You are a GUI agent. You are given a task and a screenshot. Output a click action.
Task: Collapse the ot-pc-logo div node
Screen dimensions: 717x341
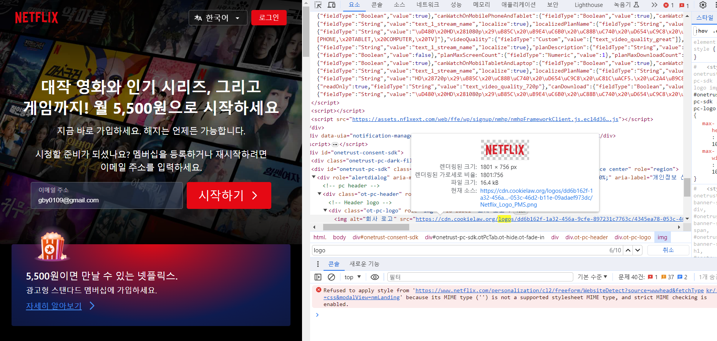[x=325, y=210]
